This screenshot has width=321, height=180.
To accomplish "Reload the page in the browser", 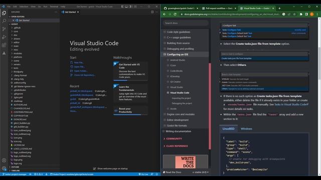I will [175, 14].
